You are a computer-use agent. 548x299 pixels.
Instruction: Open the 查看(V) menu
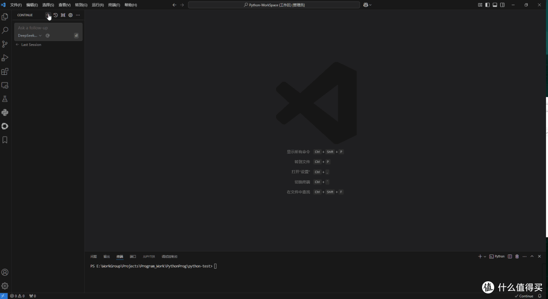click(x=64, y=5)
